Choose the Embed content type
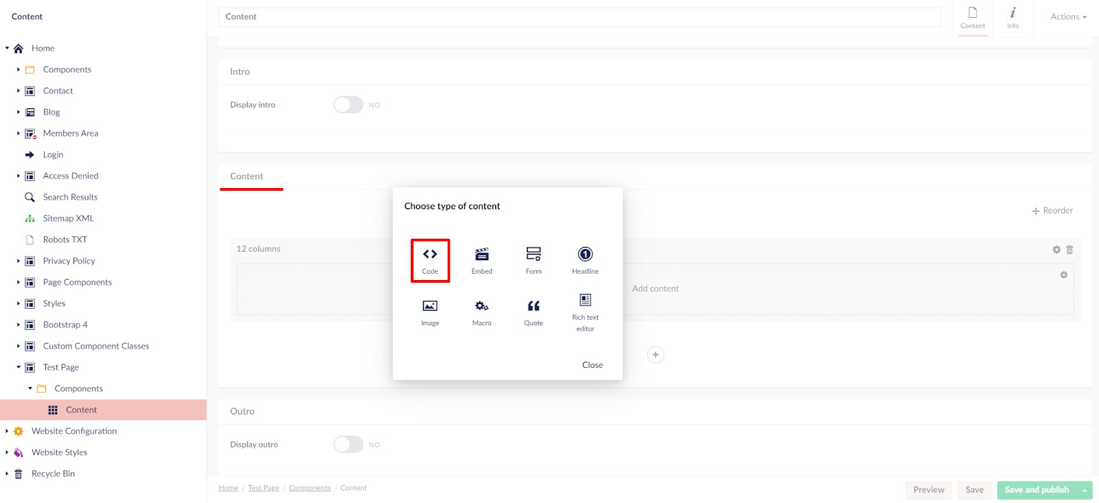The height and width of the screenshot is (503, 1099). coord(481,261)
